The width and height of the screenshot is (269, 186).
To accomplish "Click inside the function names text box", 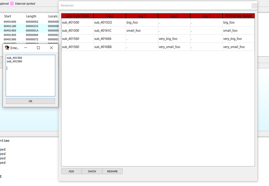I will coord(31,76).
